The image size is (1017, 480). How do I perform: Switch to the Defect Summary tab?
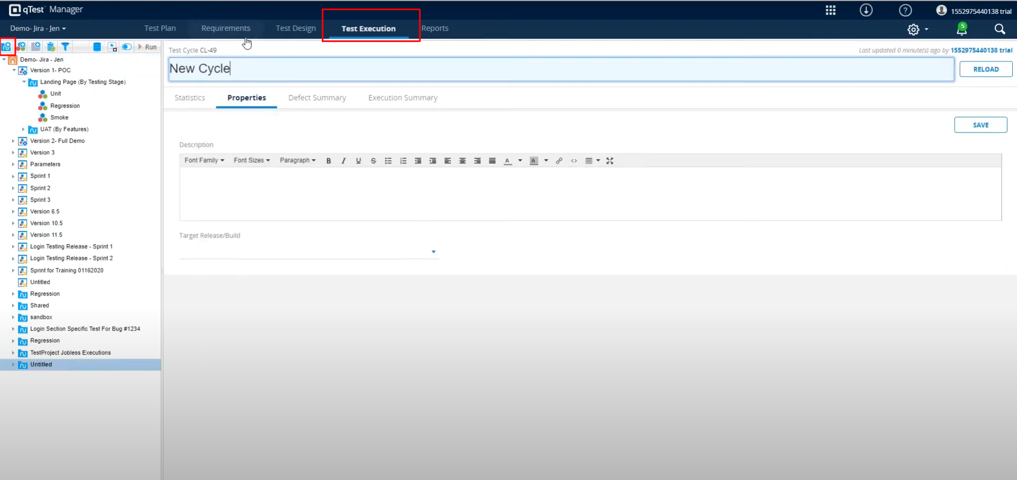[x=317, y=98]
